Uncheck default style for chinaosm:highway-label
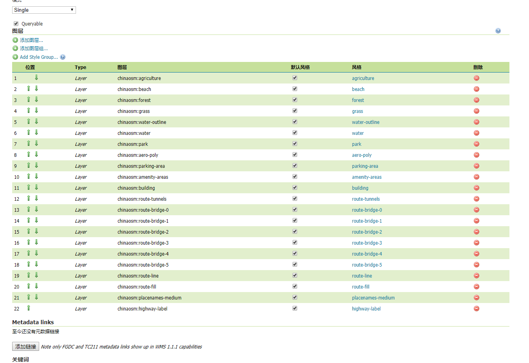This screenshot has height=363, width=529. pyautogui.click(x=295, y=308)
